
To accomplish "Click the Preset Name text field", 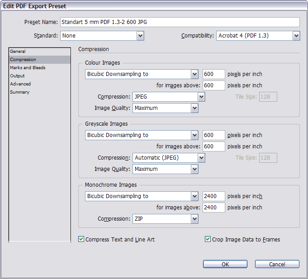I will coord(180,22).
